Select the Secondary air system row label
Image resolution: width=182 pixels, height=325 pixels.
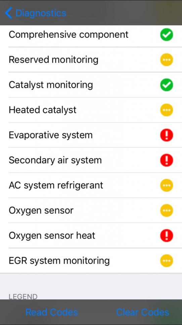click(x=55, y=160)
